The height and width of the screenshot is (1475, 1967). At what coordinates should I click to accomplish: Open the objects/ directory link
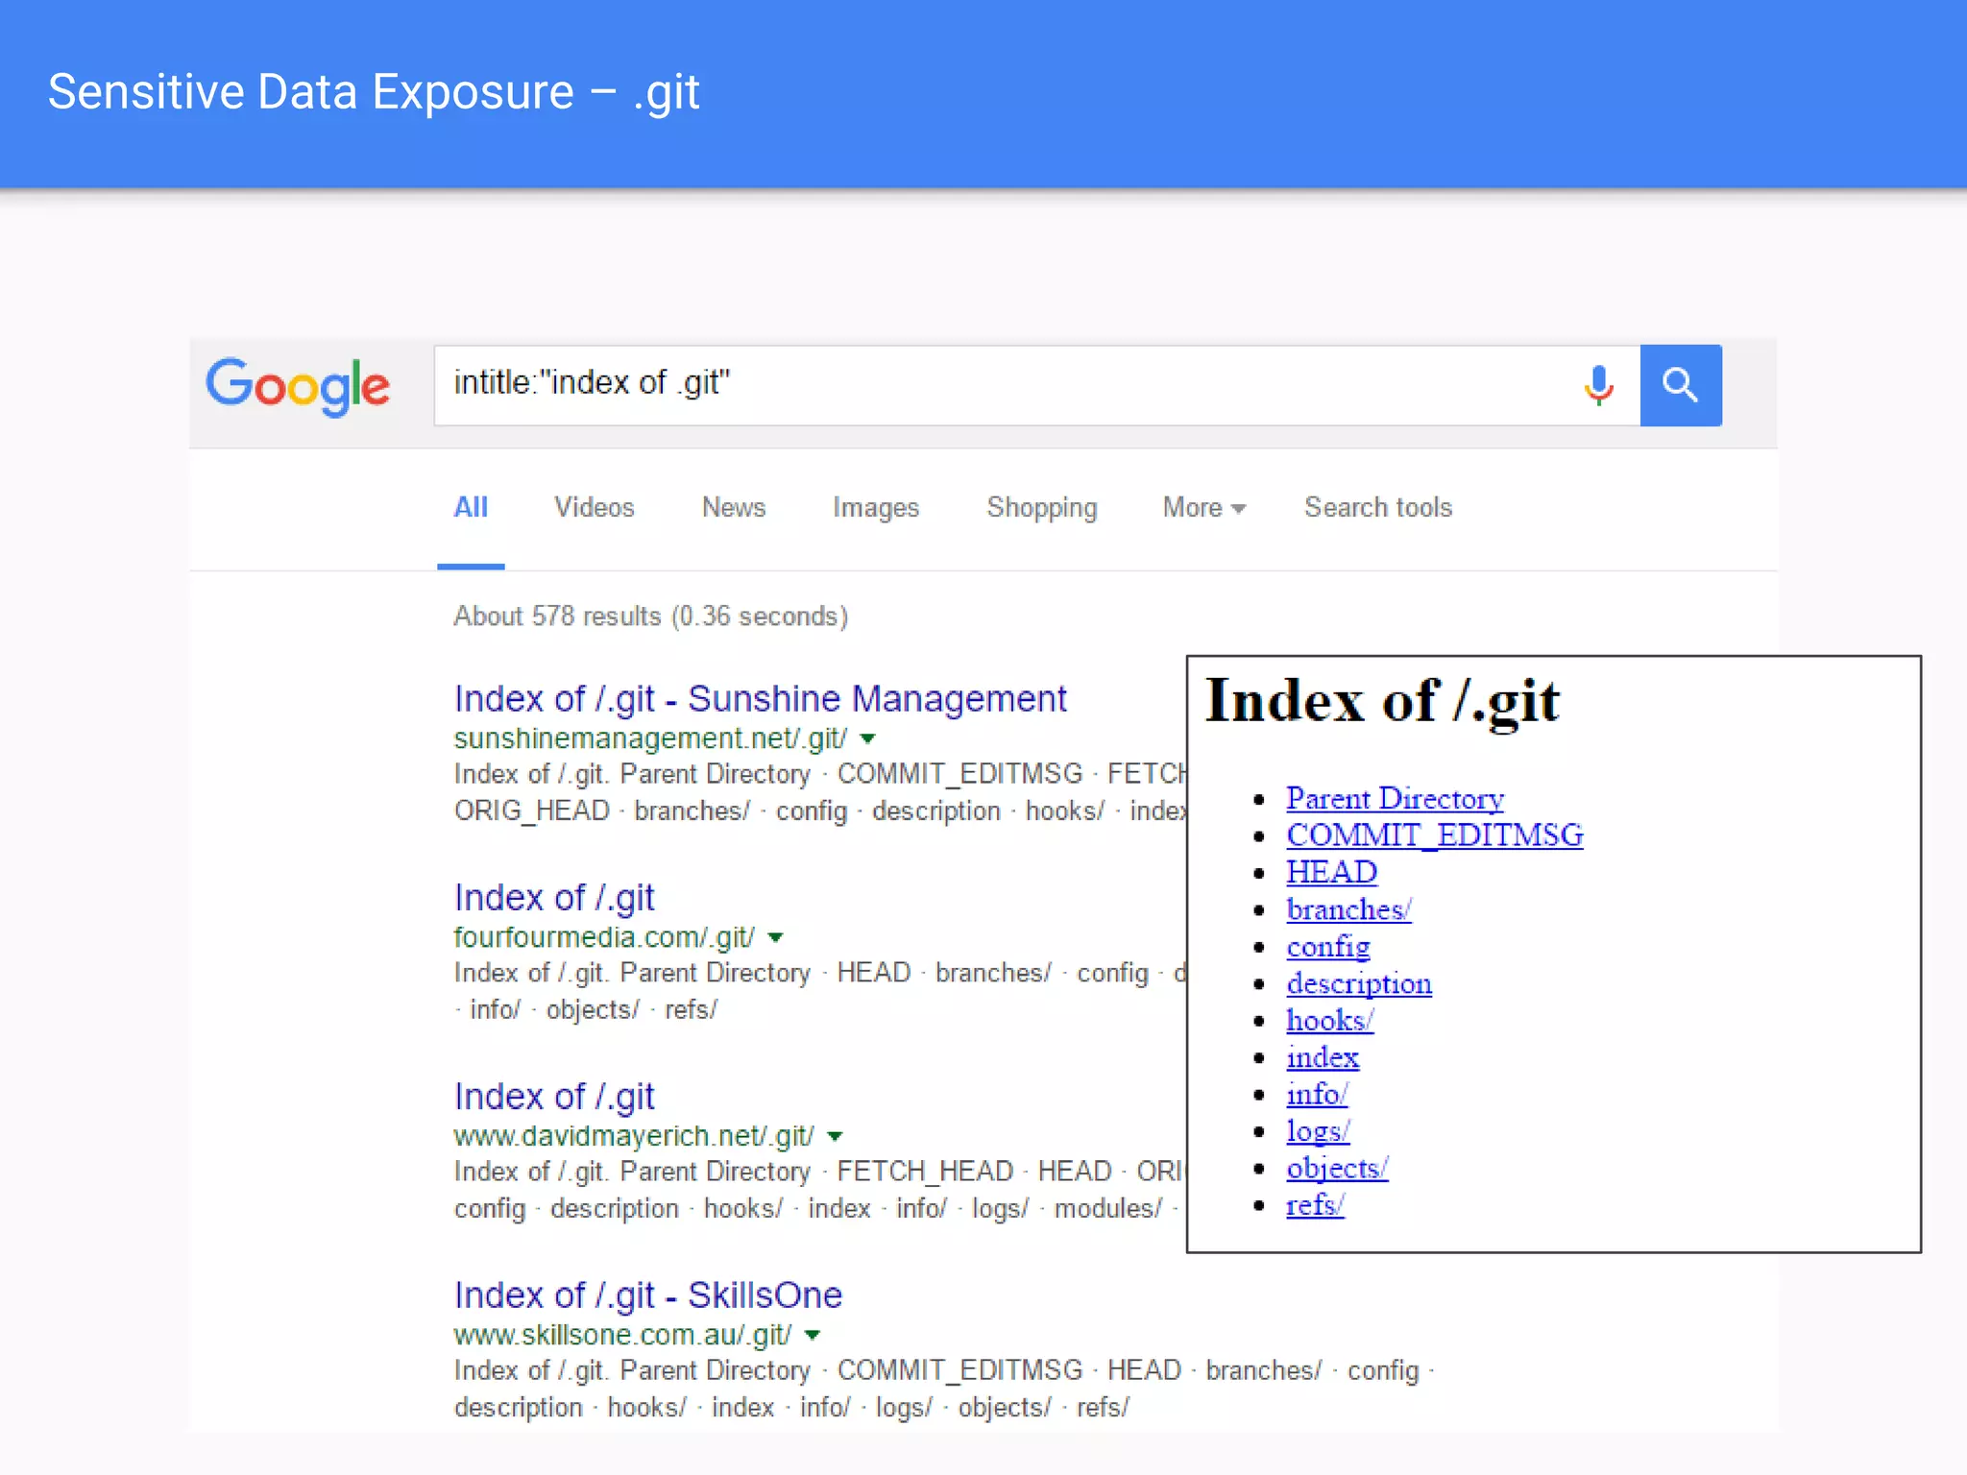[1337, 1168]
